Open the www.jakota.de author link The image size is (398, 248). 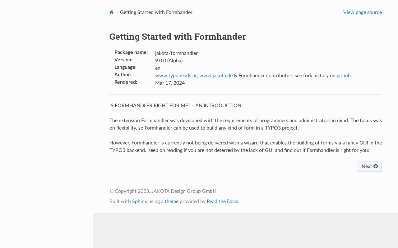pyautogui.click(x=216, y=76)
